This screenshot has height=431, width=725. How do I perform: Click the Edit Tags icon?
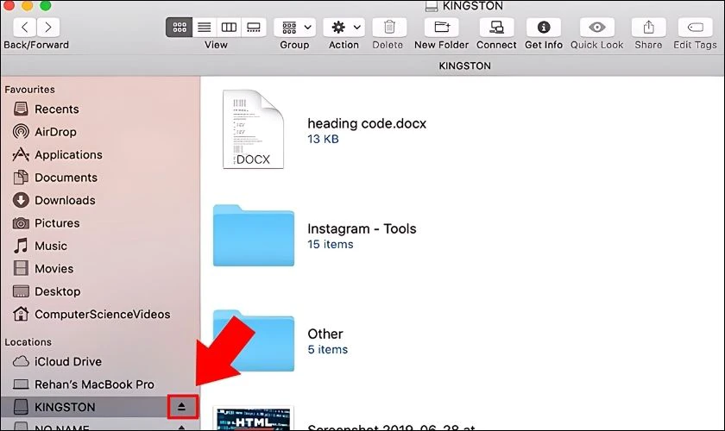tap(695, 28)
